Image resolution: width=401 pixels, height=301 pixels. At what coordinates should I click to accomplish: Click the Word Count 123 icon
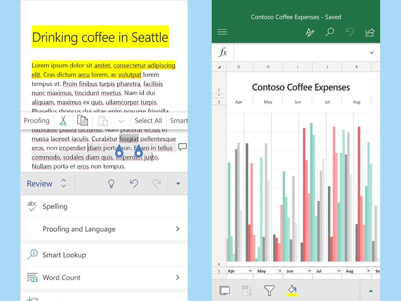click(x=32, y=278)
